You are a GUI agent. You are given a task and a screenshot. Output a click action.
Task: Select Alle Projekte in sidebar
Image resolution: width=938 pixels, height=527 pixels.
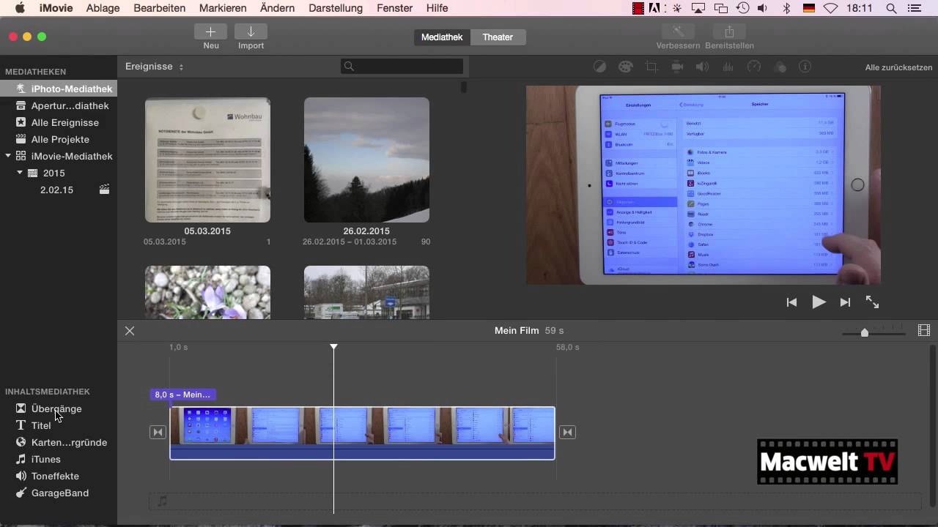tap(59, 139)
